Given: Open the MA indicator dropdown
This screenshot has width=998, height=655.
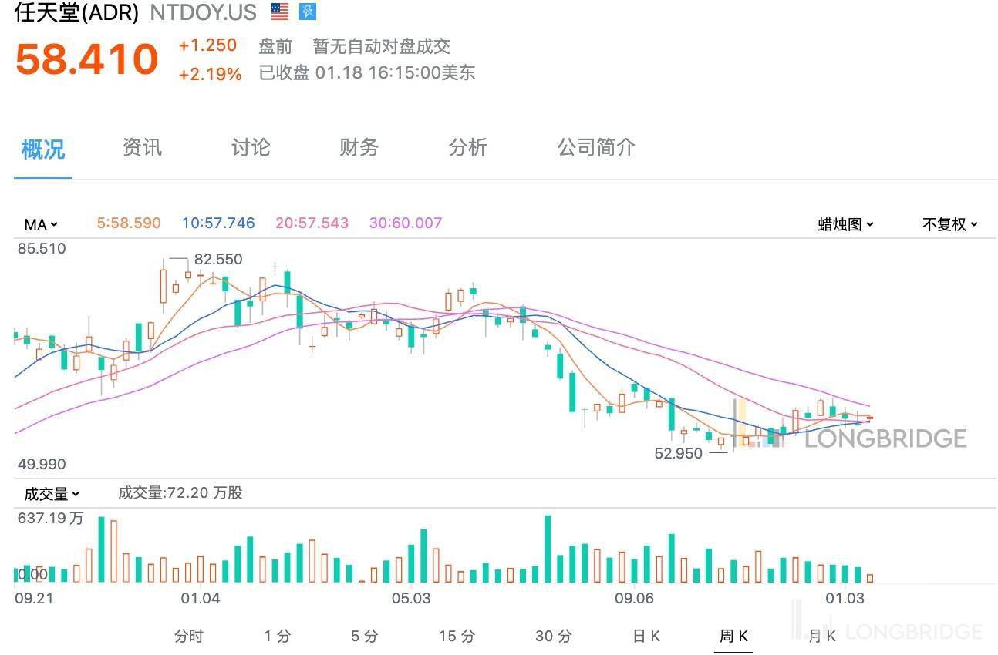Looking at the screenshot, I should tap(41, 224).
